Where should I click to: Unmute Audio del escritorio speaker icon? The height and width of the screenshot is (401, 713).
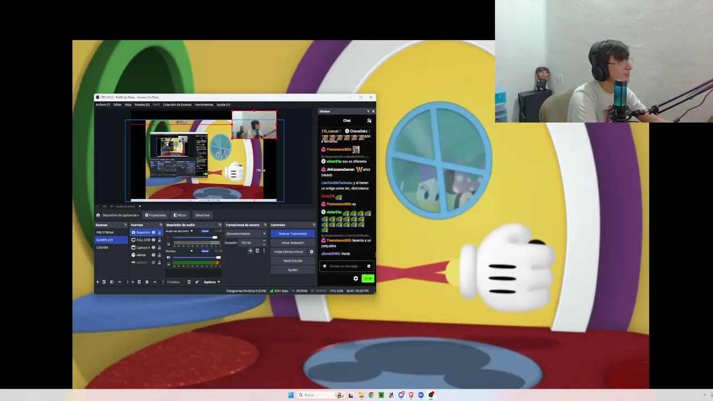tap(168, 237)
